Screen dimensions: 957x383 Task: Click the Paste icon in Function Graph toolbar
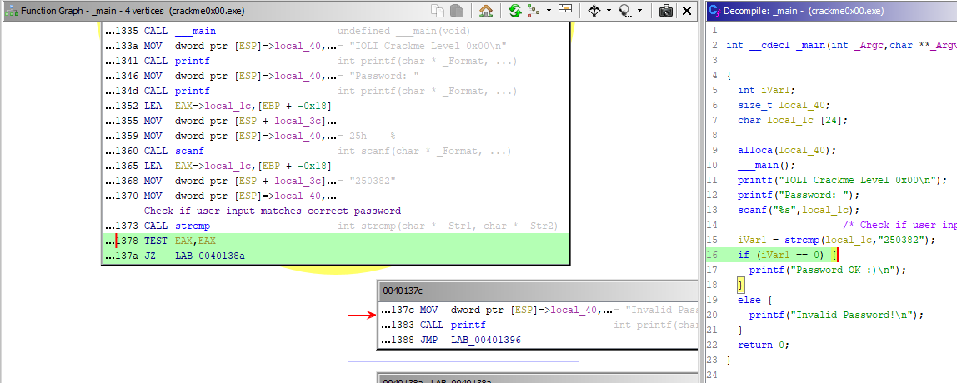(x=457, y=10)
